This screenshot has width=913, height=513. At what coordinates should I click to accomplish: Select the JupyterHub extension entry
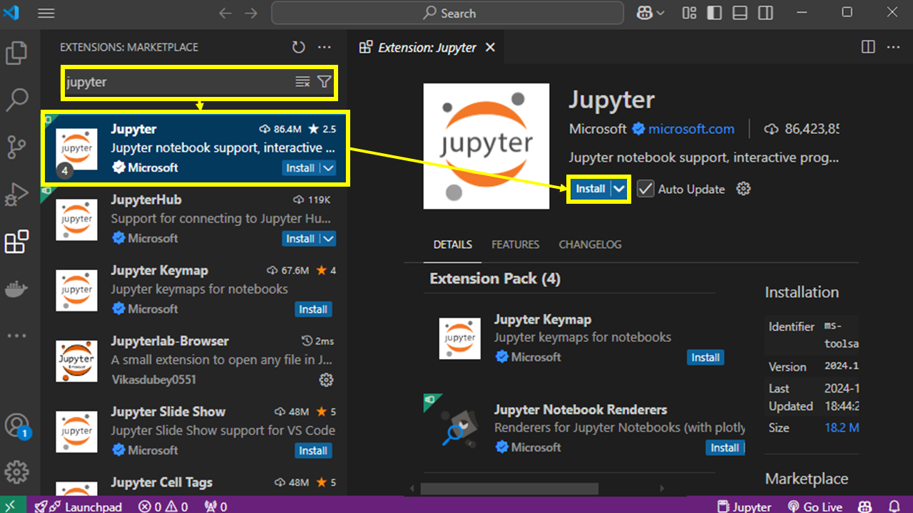194,219
